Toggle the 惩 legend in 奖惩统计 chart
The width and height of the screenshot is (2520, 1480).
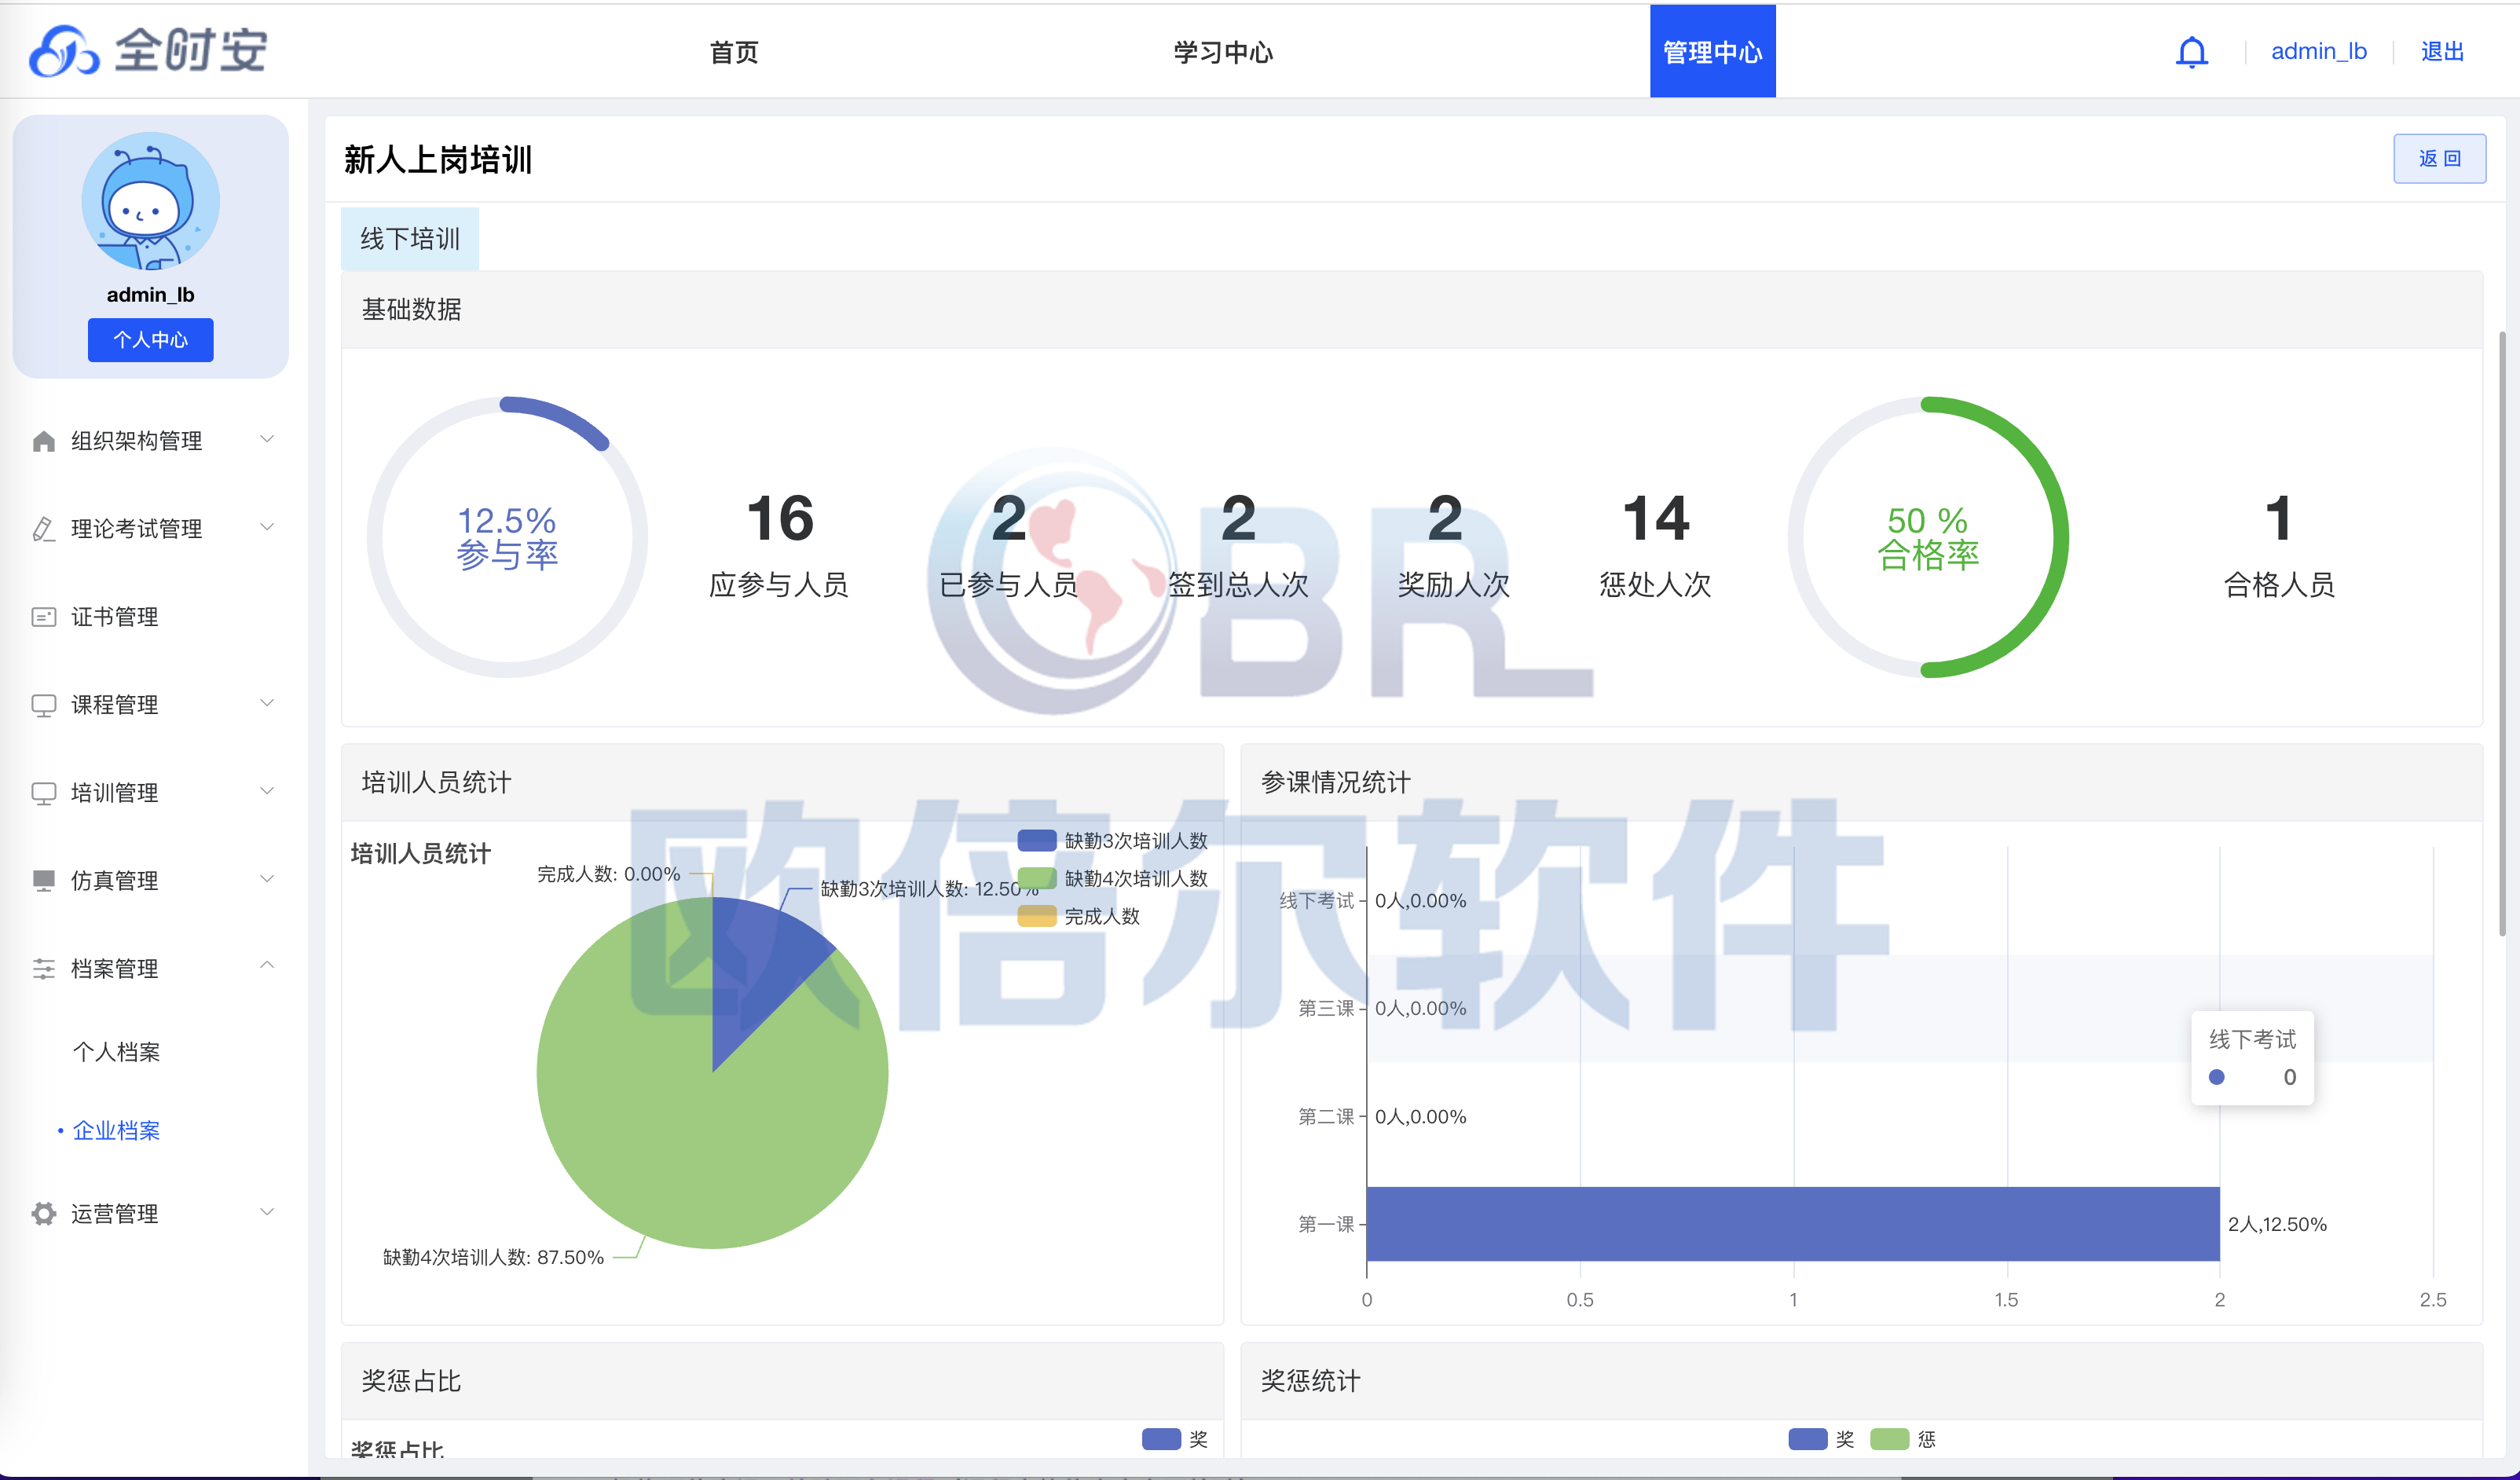pos(1903,1439)
